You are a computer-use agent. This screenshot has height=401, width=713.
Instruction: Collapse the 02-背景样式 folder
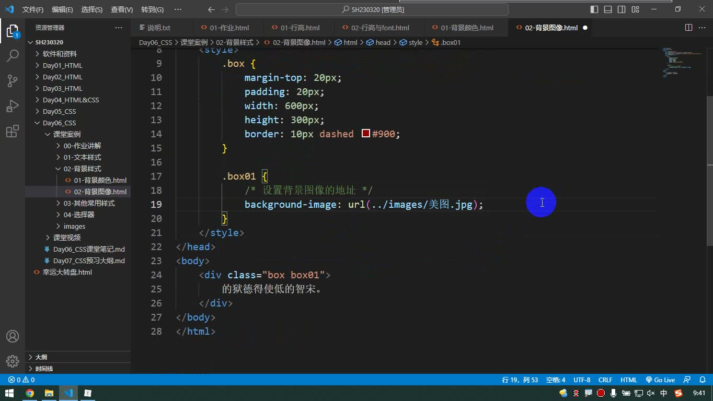coord(78,169)
